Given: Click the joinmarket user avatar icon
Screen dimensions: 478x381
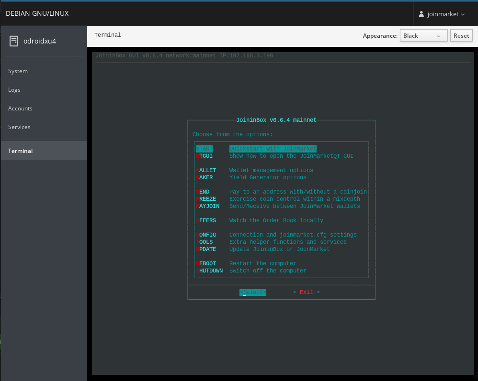Looking at the screenshot, I should tap(421, 14).
